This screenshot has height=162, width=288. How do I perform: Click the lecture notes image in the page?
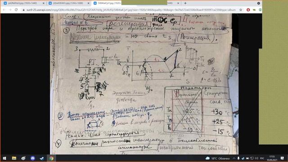(x=144, y=84)
